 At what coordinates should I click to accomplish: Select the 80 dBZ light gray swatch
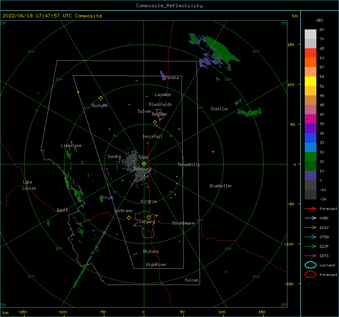coord(310,34)
